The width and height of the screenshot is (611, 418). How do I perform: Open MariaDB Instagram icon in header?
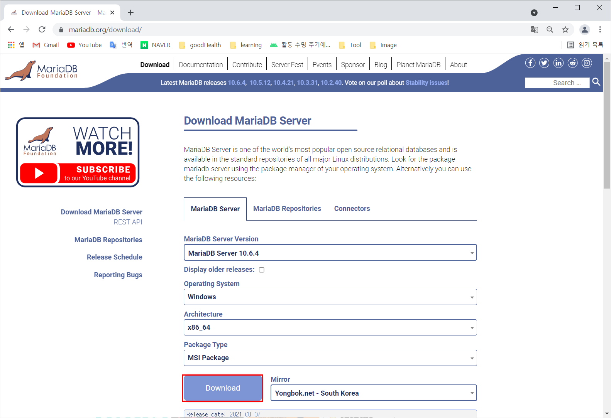point(587,63)
